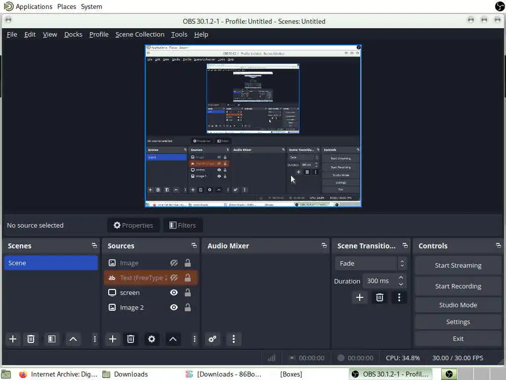Screen dimensions: 506x380
Task: Select the Image 2 source row
Action: [x=151, y=308]
